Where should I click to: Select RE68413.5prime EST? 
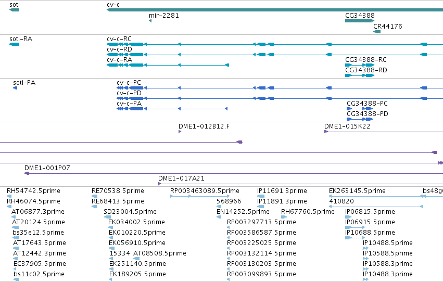(x=94, y=207)
